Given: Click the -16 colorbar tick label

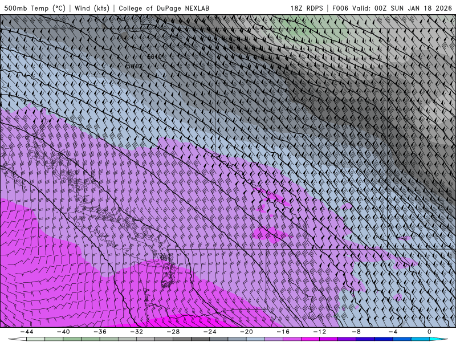Looking at the screenshot, I should coord(283,332).
